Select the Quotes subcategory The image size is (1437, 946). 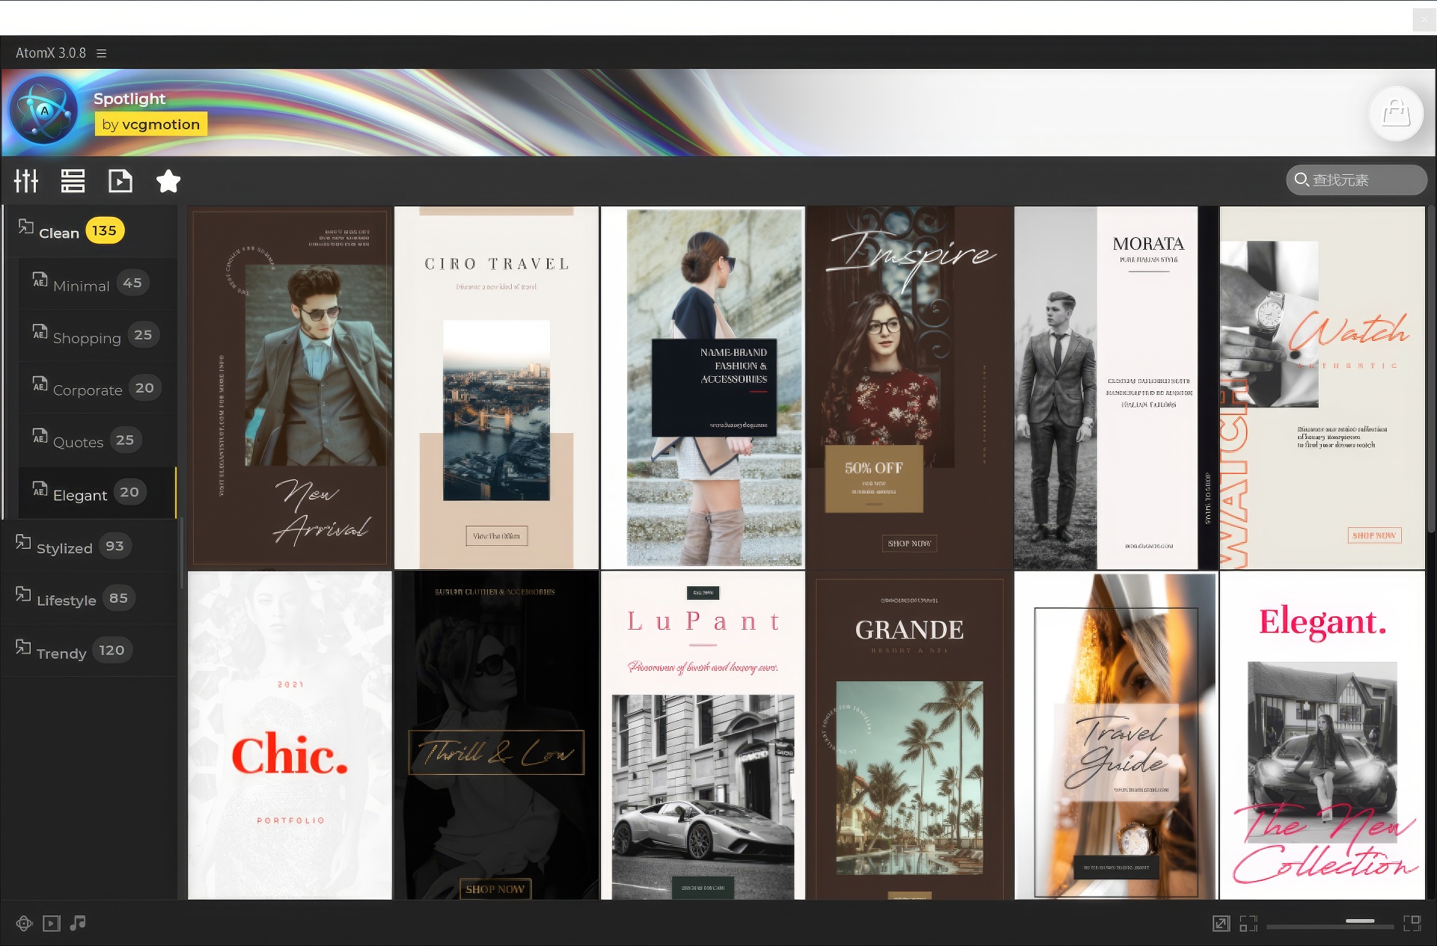point(97,441)
